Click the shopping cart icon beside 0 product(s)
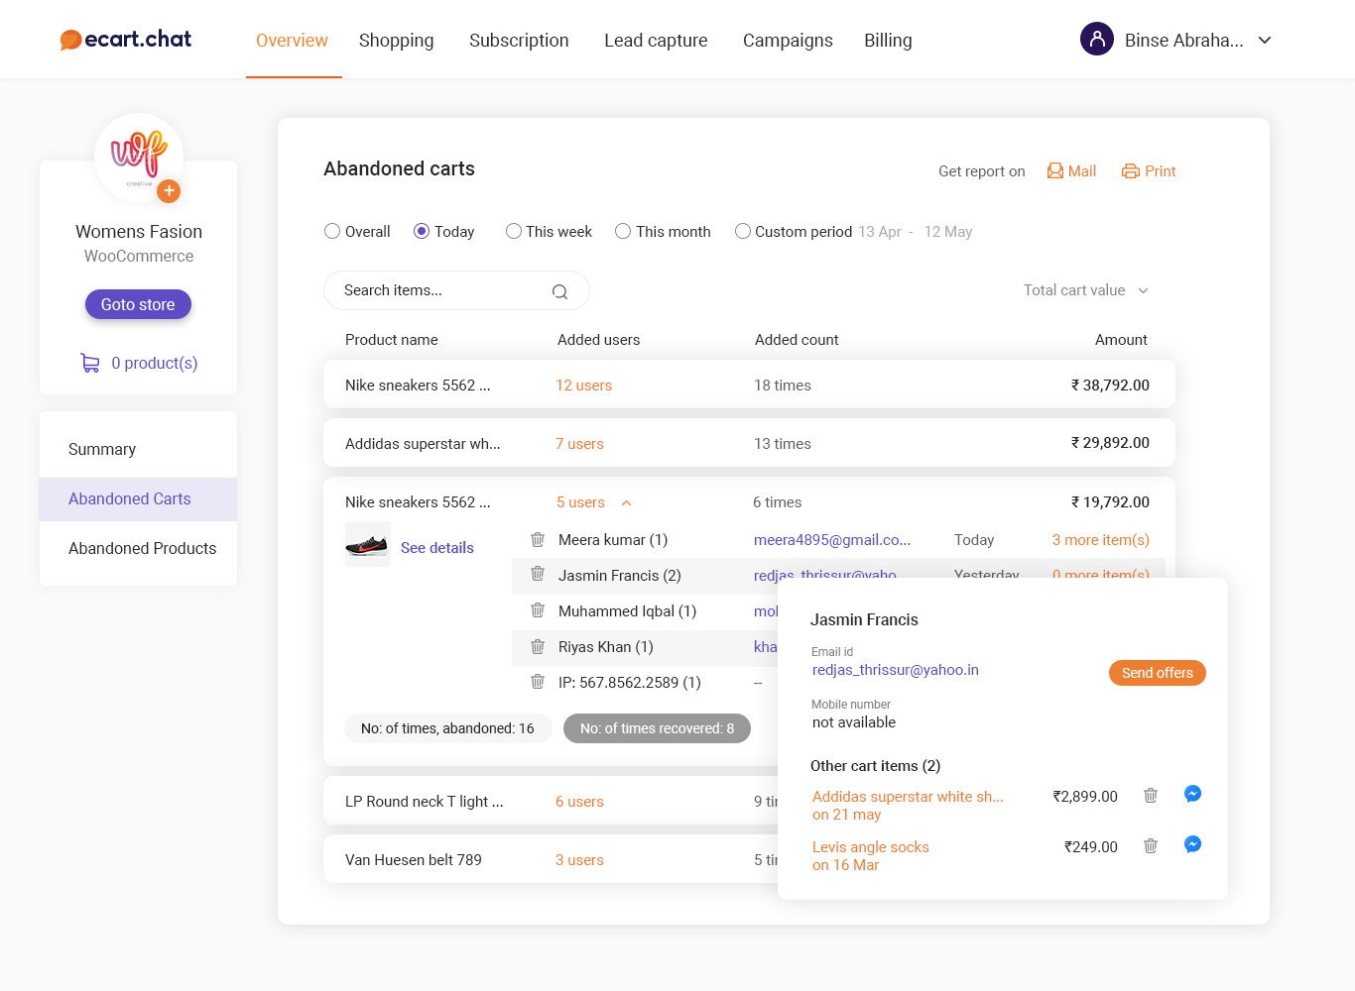1355x991 pixels. tap(90, 363)
